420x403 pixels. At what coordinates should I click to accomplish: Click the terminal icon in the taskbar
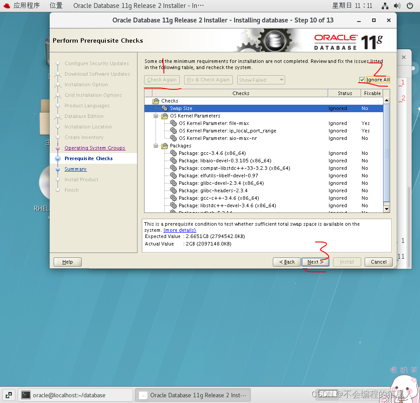[26, 395]
